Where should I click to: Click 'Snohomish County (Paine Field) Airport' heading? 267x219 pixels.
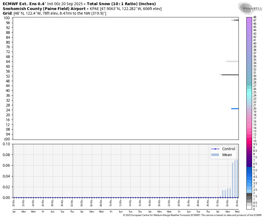pos(44,9)
